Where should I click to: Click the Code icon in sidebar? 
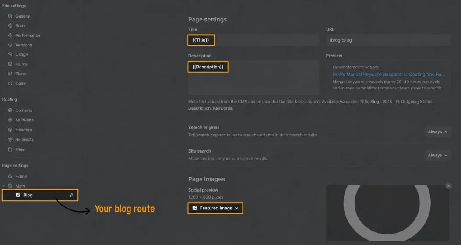11,83
